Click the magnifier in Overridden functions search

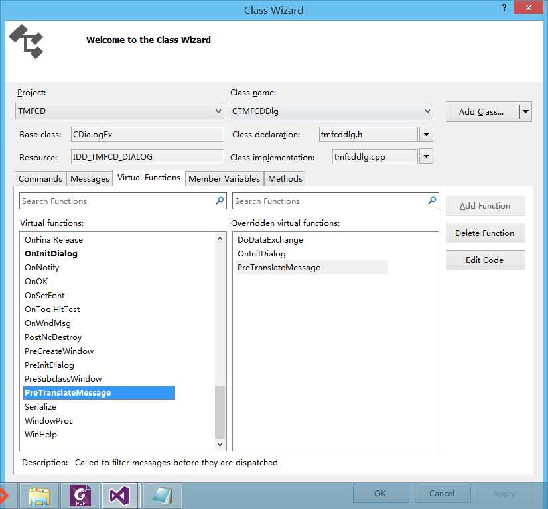(432, 201)
